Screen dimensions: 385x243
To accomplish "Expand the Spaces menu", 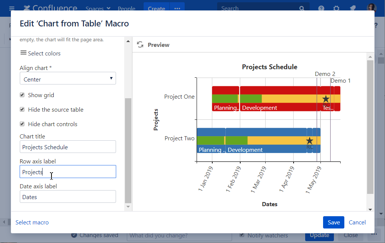I will [x=98, y=8].
